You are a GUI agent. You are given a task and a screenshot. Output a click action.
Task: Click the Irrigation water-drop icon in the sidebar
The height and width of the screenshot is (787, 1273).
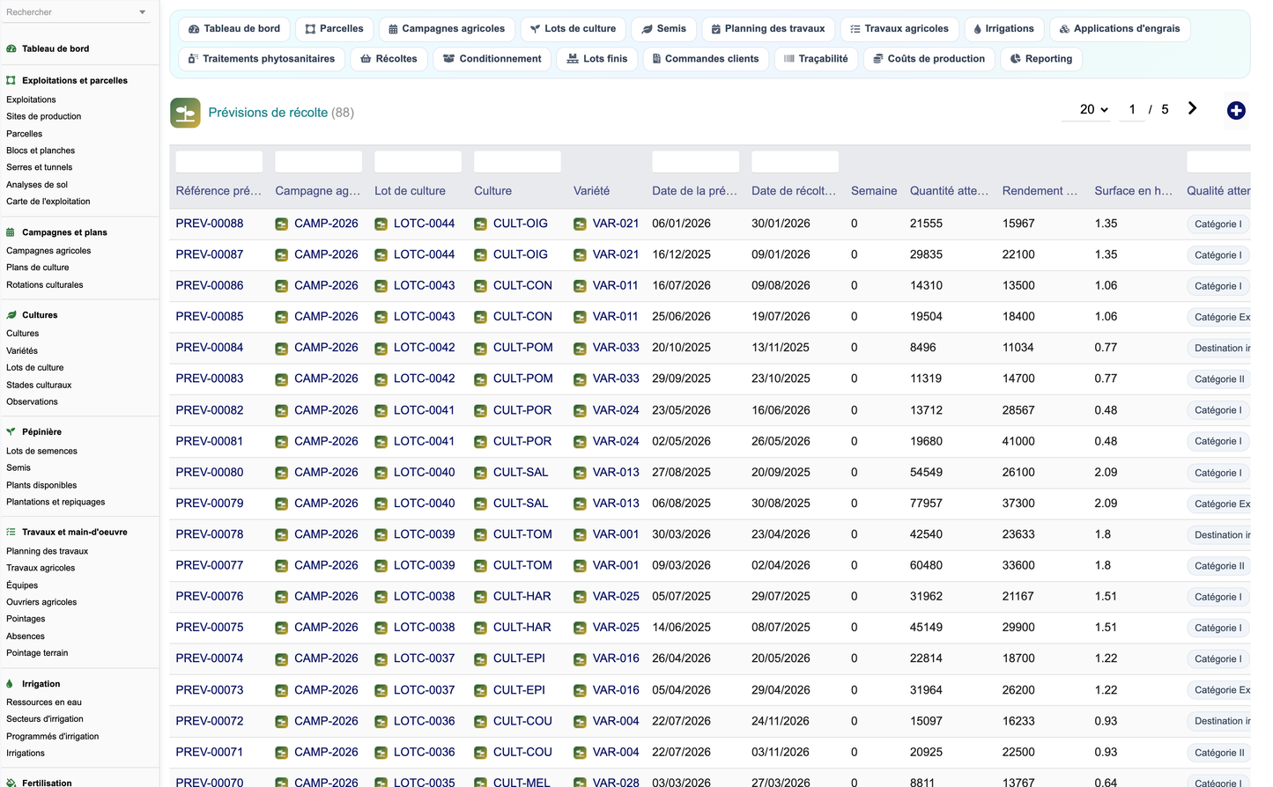click(11, 684)
